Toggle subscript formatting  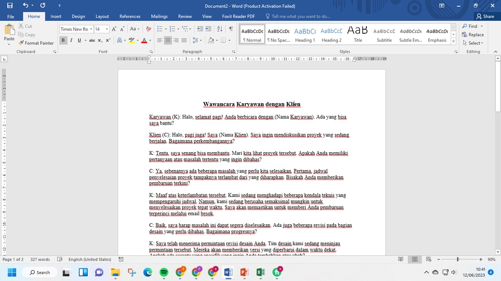coord(100,40)
